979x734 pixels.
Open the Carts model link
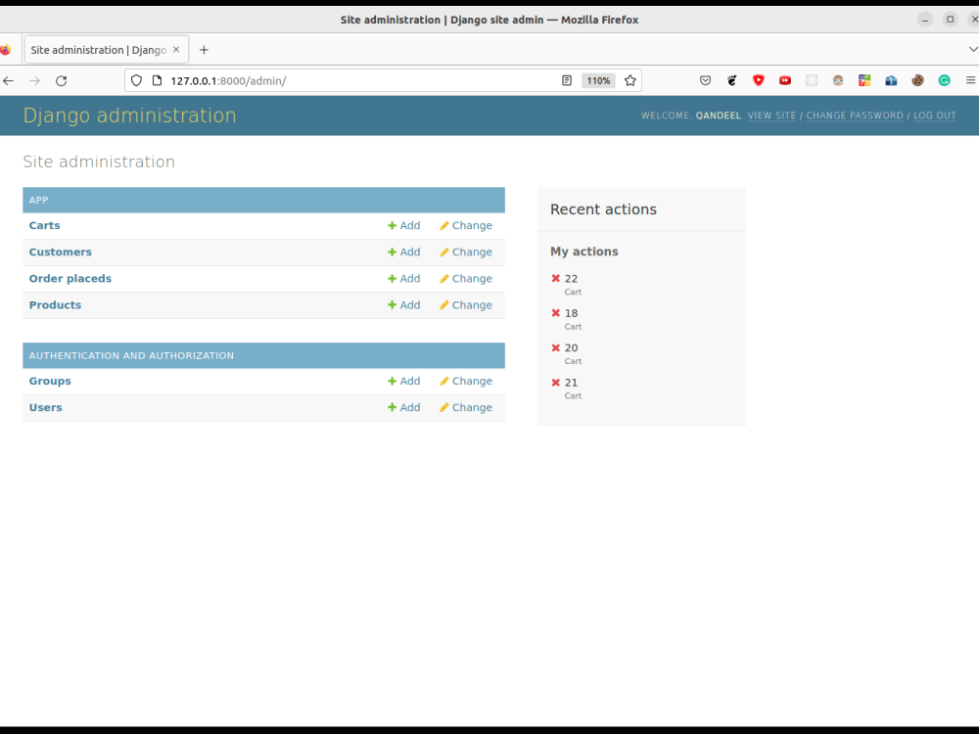[x=44, y=225]
